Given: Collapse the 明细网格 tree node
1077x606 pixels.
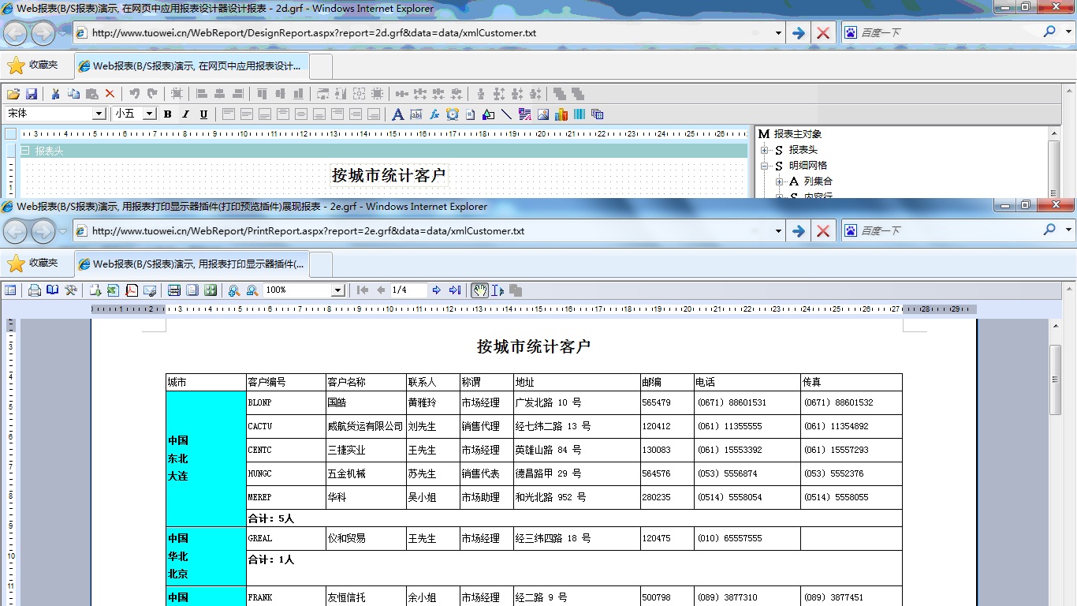Looking at the screenshot, I should point(764,166).
